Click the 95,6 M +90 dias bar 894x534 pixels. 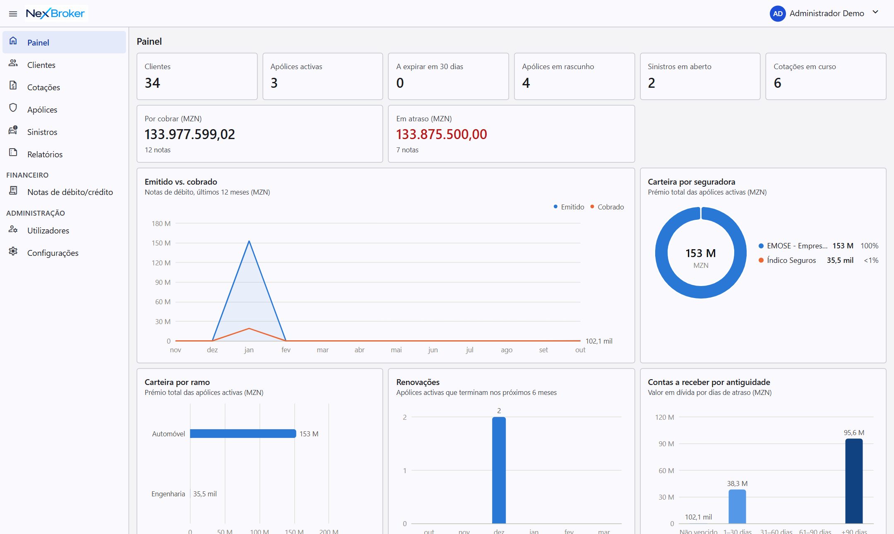point(854,481)
